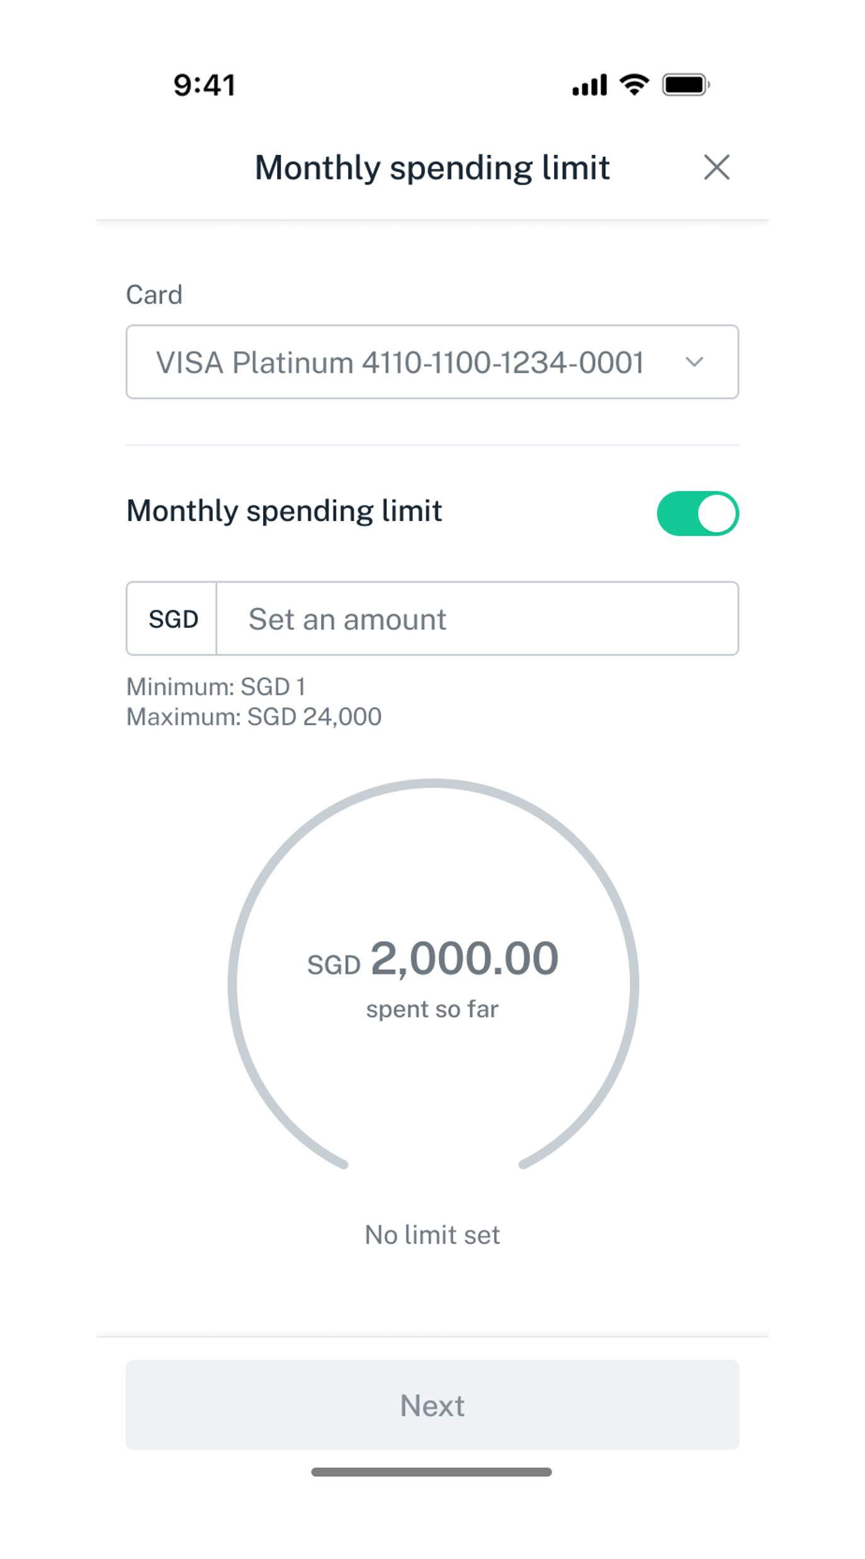The image size is (865, 1559).
Task: Tap the Card field label
Action: pos(154,295)
